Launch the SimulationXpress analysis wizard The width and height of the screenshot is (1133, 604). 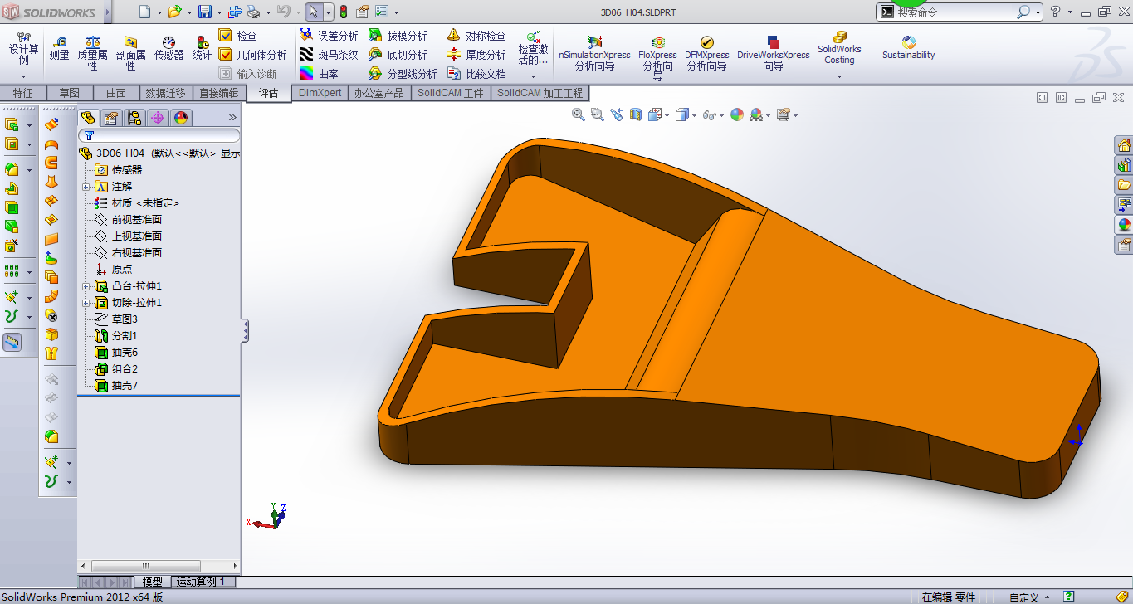point(594,54)
